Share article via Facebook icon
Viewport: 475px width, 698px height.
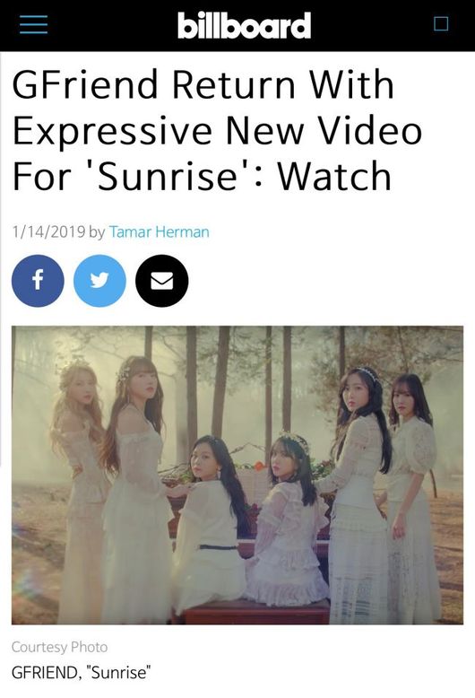(x=38, y=281)
